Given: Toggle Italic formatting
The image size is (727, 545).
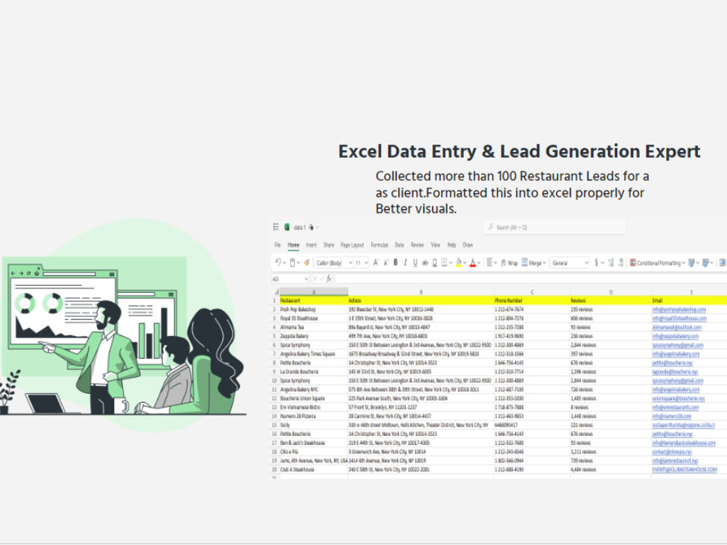Looking at the screenshot, I should click(405, 263).
